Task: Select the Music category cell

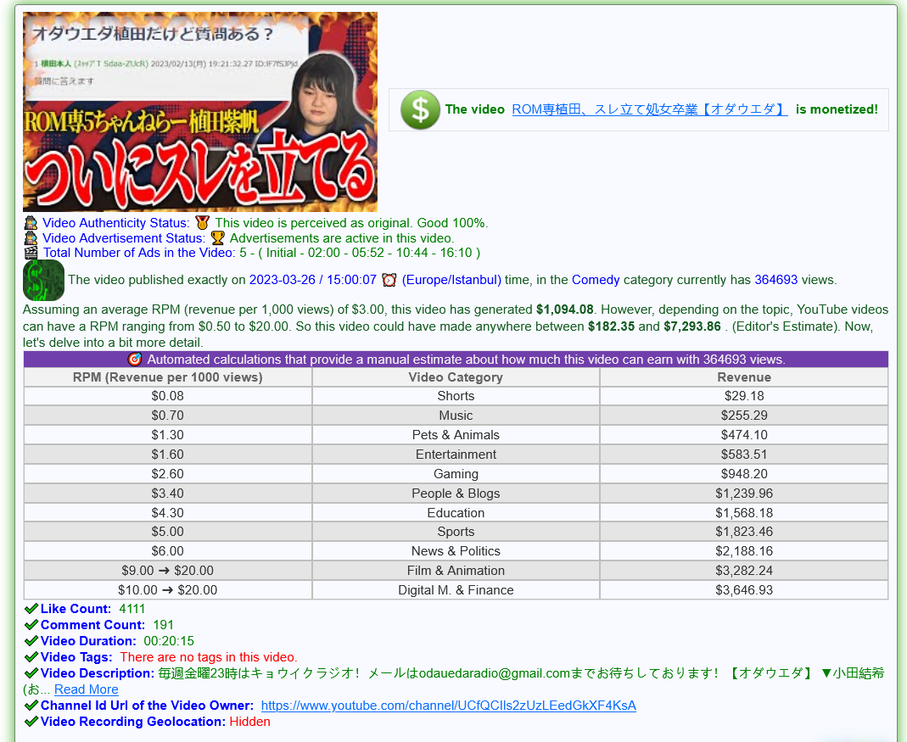Action: 456,416
